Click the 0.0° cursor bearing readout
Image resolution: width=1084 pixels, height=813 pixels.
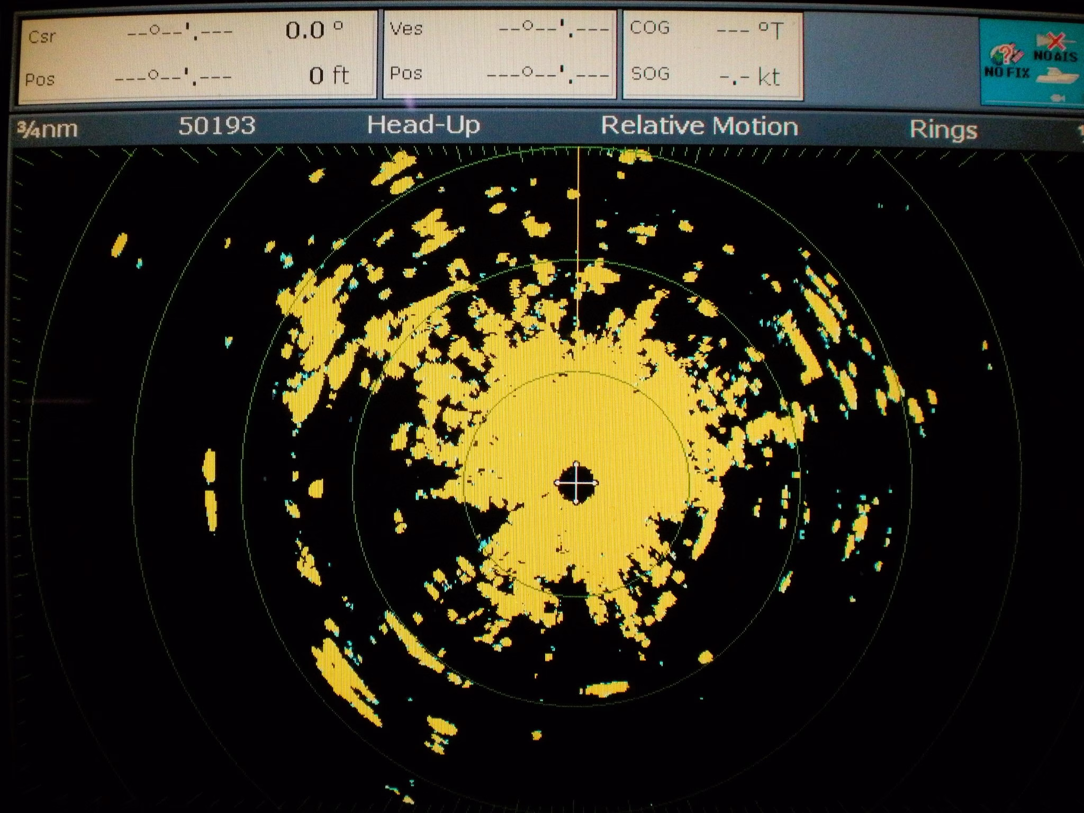tap(313, 30)
